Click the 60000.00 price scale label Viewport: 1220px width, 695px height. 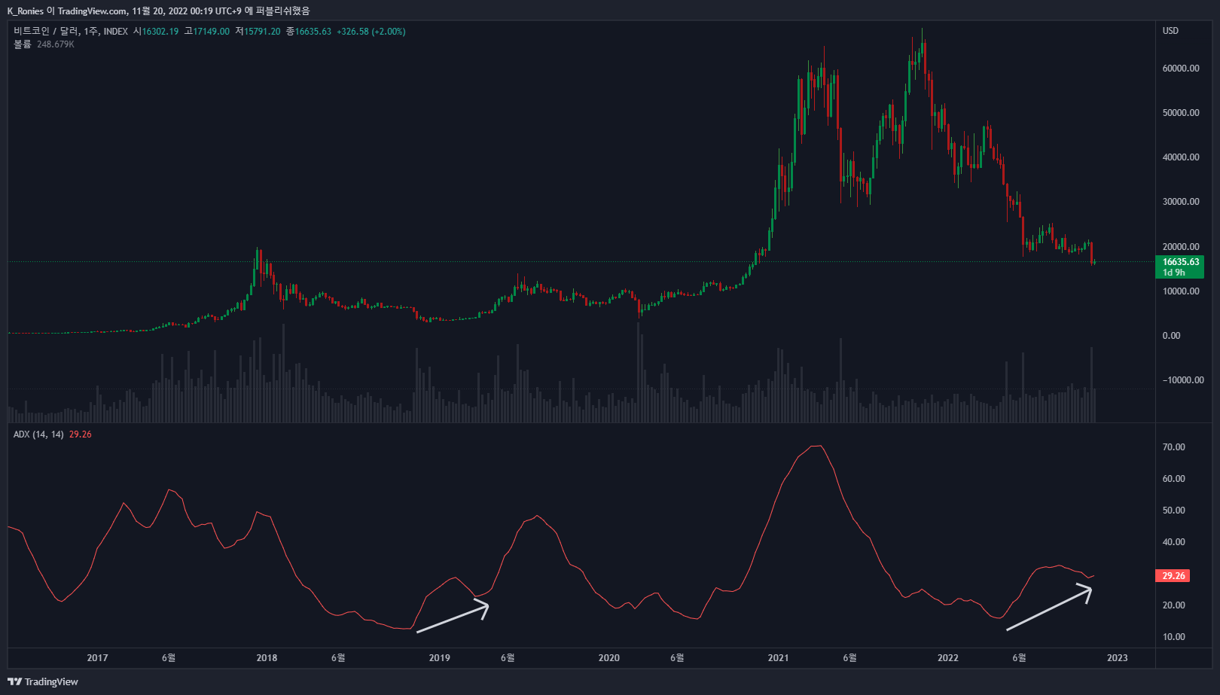[x=1181, y=69]
